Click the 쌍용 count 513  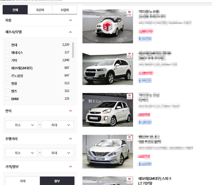67,83
